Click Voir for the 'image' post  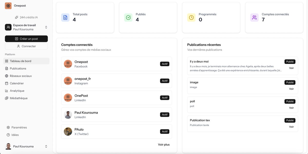pyautogui.click(x=291, y=89)
